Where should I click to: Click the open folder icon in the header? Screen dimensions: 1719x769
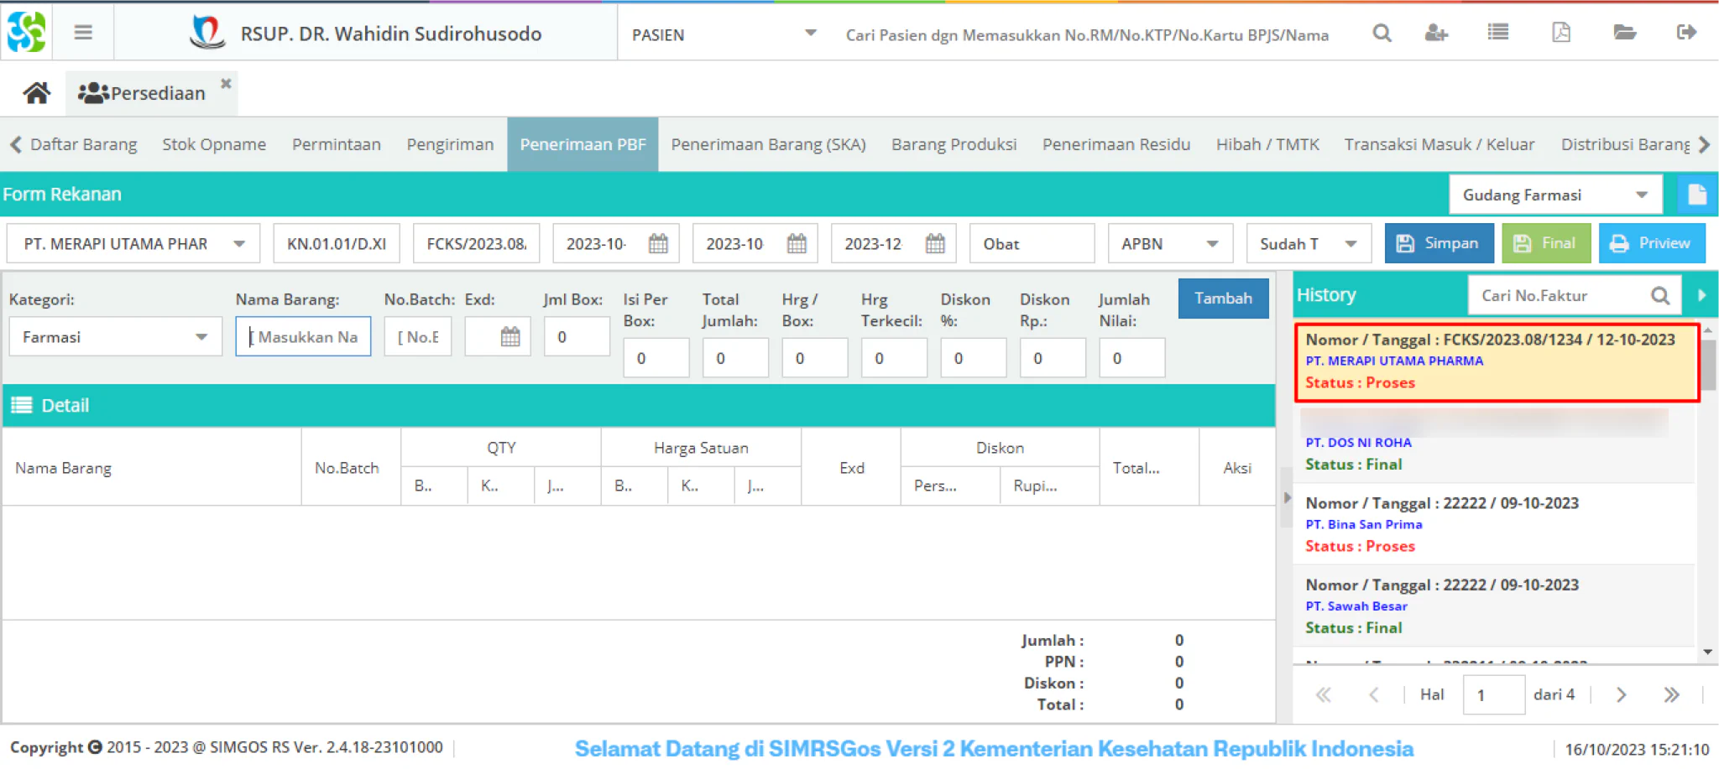(1624, 33)
